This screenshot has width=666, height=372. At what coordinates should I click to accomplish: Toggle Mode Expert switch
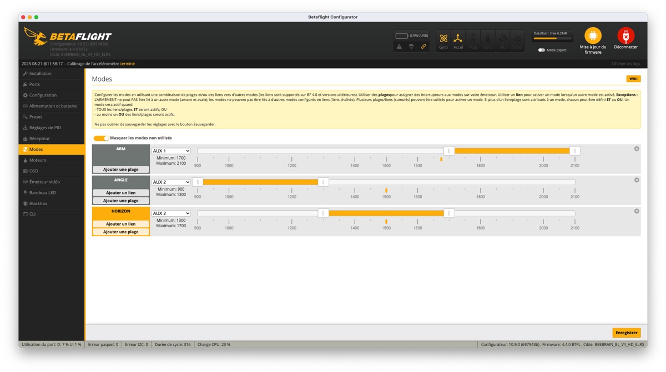(542, 50)
